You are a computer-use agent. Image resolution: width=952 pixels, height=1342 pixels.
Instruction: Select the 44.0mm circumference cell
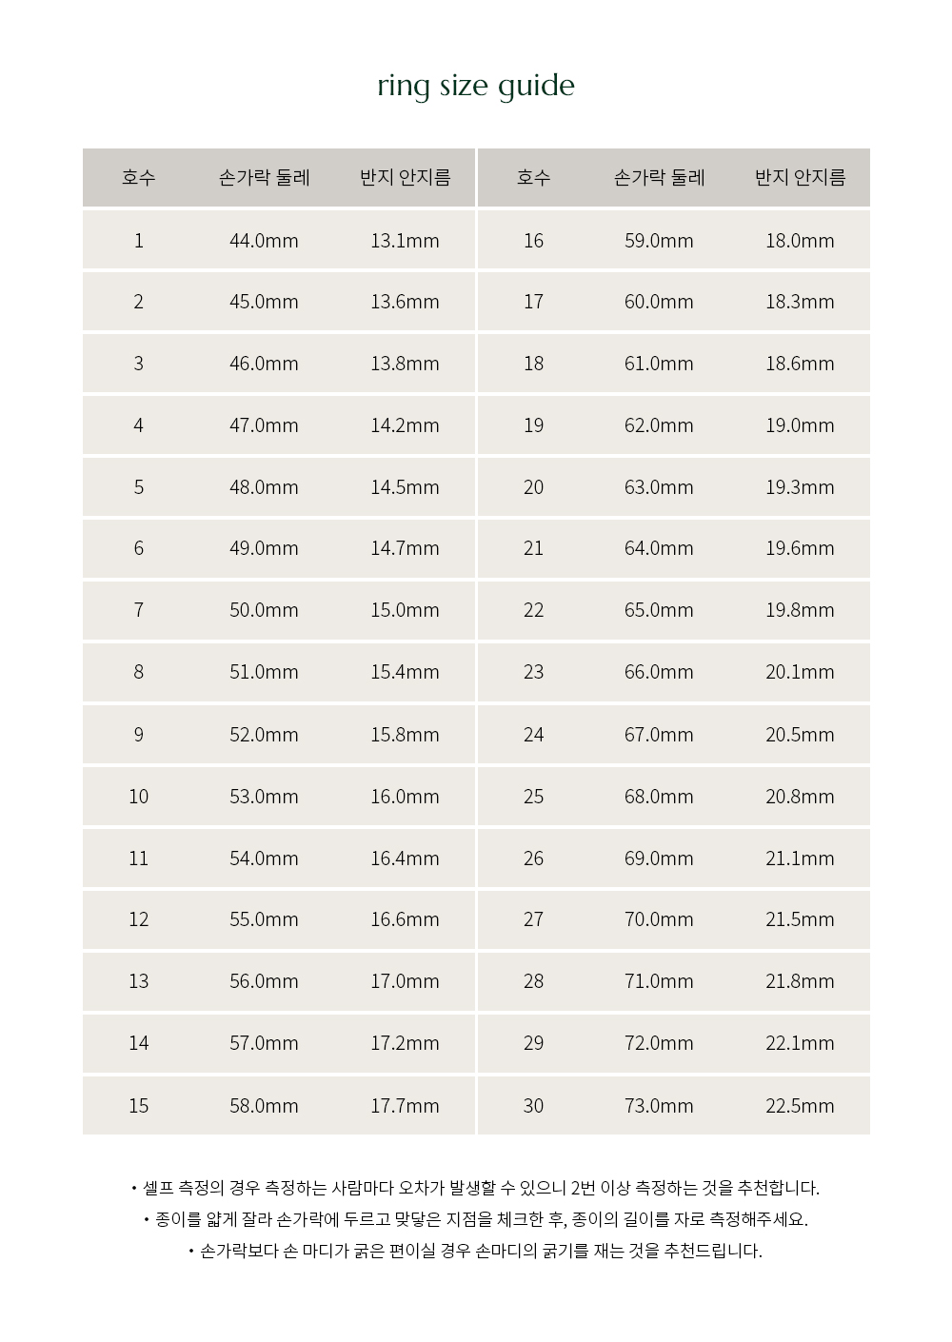click(x=264, y=241)
